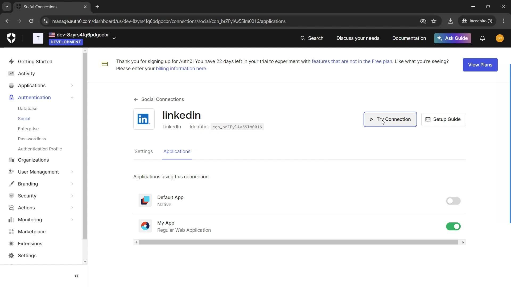Open the tenant switcher dropdown
The image size is (511, 287).
114,38
